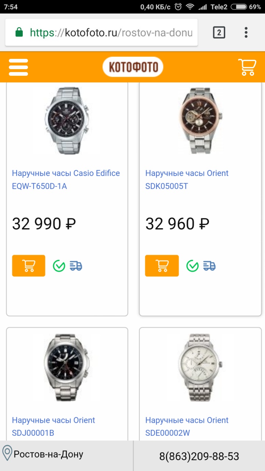
Task: Click the green availability checkmark for Casio Edifice
Action: coord(59,266)
